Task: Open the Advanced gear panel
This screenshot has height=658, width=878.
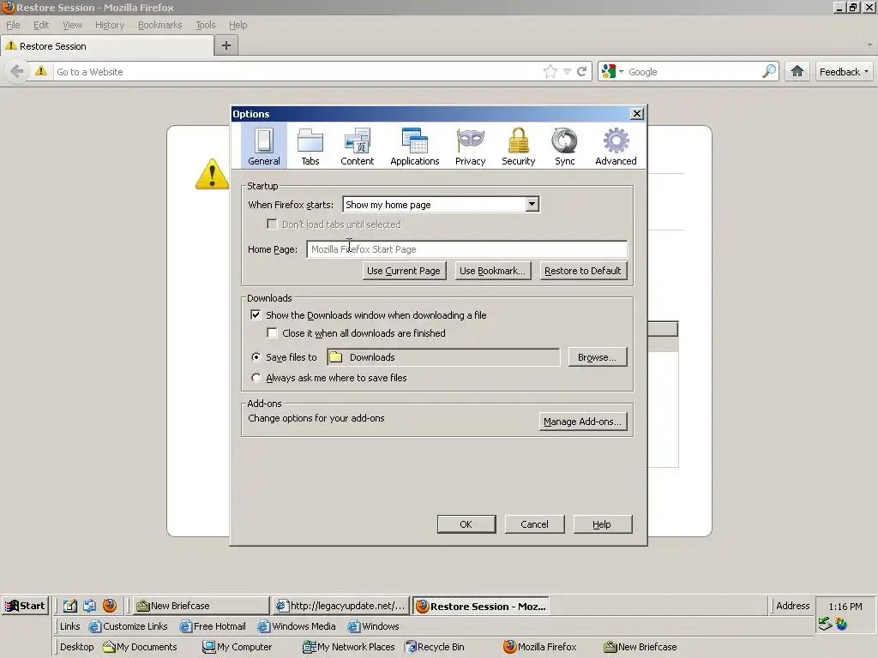Action: (616, 146)
